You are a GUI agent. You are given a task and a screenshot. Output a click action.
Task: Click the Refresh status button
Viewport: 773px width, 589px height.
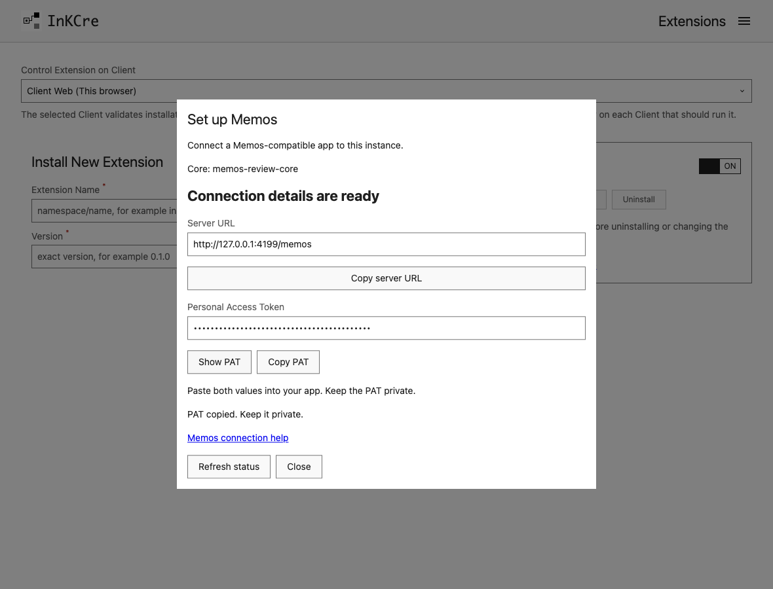[x=229, y=467]
